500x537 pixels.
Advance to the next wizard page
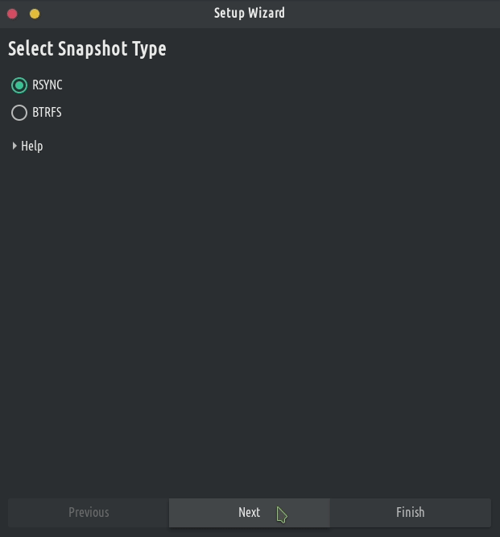249,512
